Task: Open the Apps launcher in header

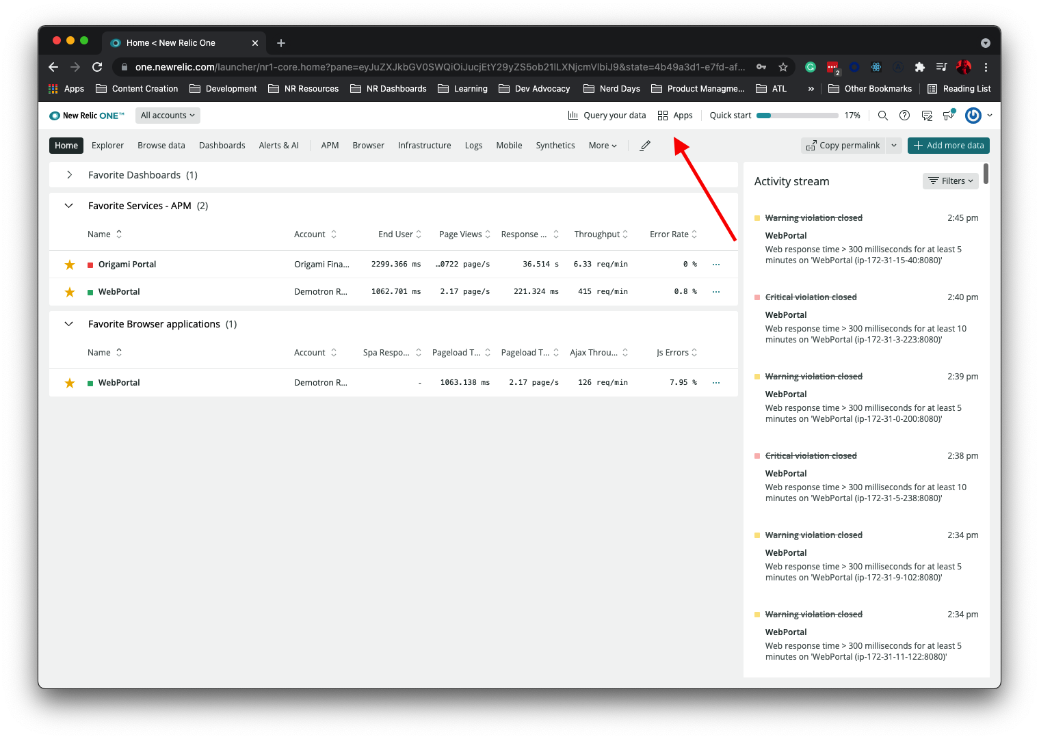Action: tap(675, 116)
